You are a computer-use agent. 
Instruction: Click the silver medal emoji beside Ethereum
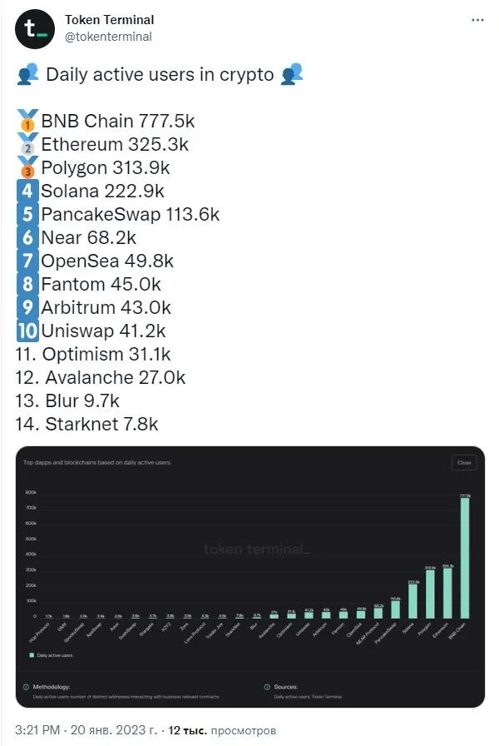click(x=27, y=144)
